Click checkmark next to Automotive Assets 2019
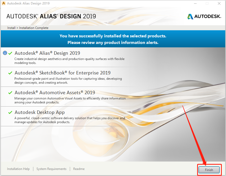Image resolution: width=226 pixels, height=176 pixels. 10,93
